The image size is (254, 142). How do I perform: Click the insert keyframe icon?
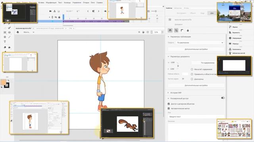[93, 11]
